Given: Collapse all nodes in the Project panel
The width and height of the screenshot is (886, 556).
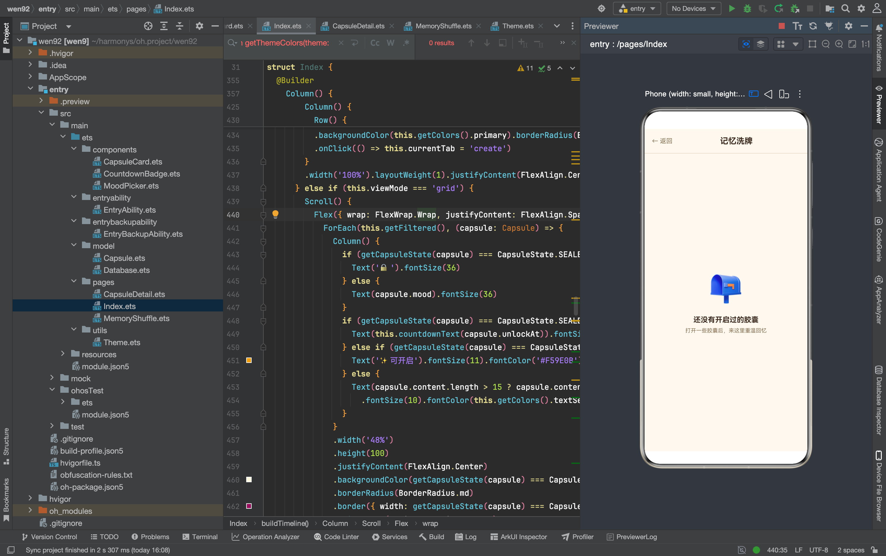Looking at the screenshot, I should (x=180, y=26).
